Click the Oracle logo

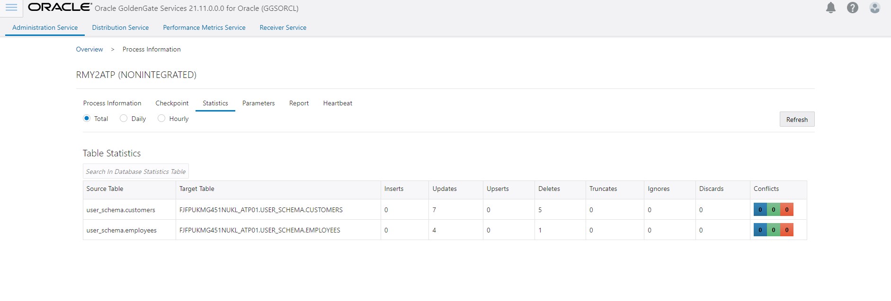coord(60,7)
